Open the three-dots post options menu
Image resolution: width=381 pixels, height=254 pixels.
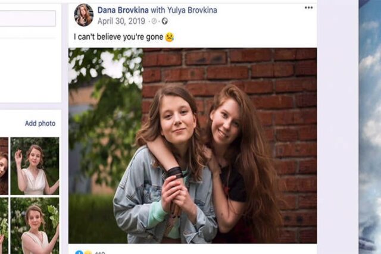(308, 8)
